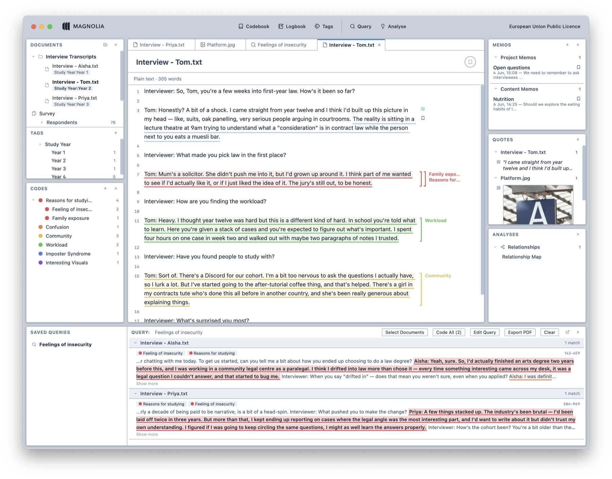612x479 pixels.
Task: Close the Documents panel
Action: coord(116,45)
